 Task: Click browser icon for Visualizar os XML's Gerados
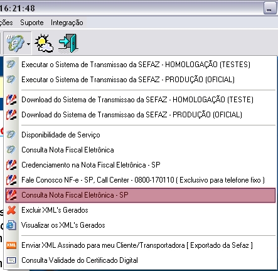pos(11,225)
